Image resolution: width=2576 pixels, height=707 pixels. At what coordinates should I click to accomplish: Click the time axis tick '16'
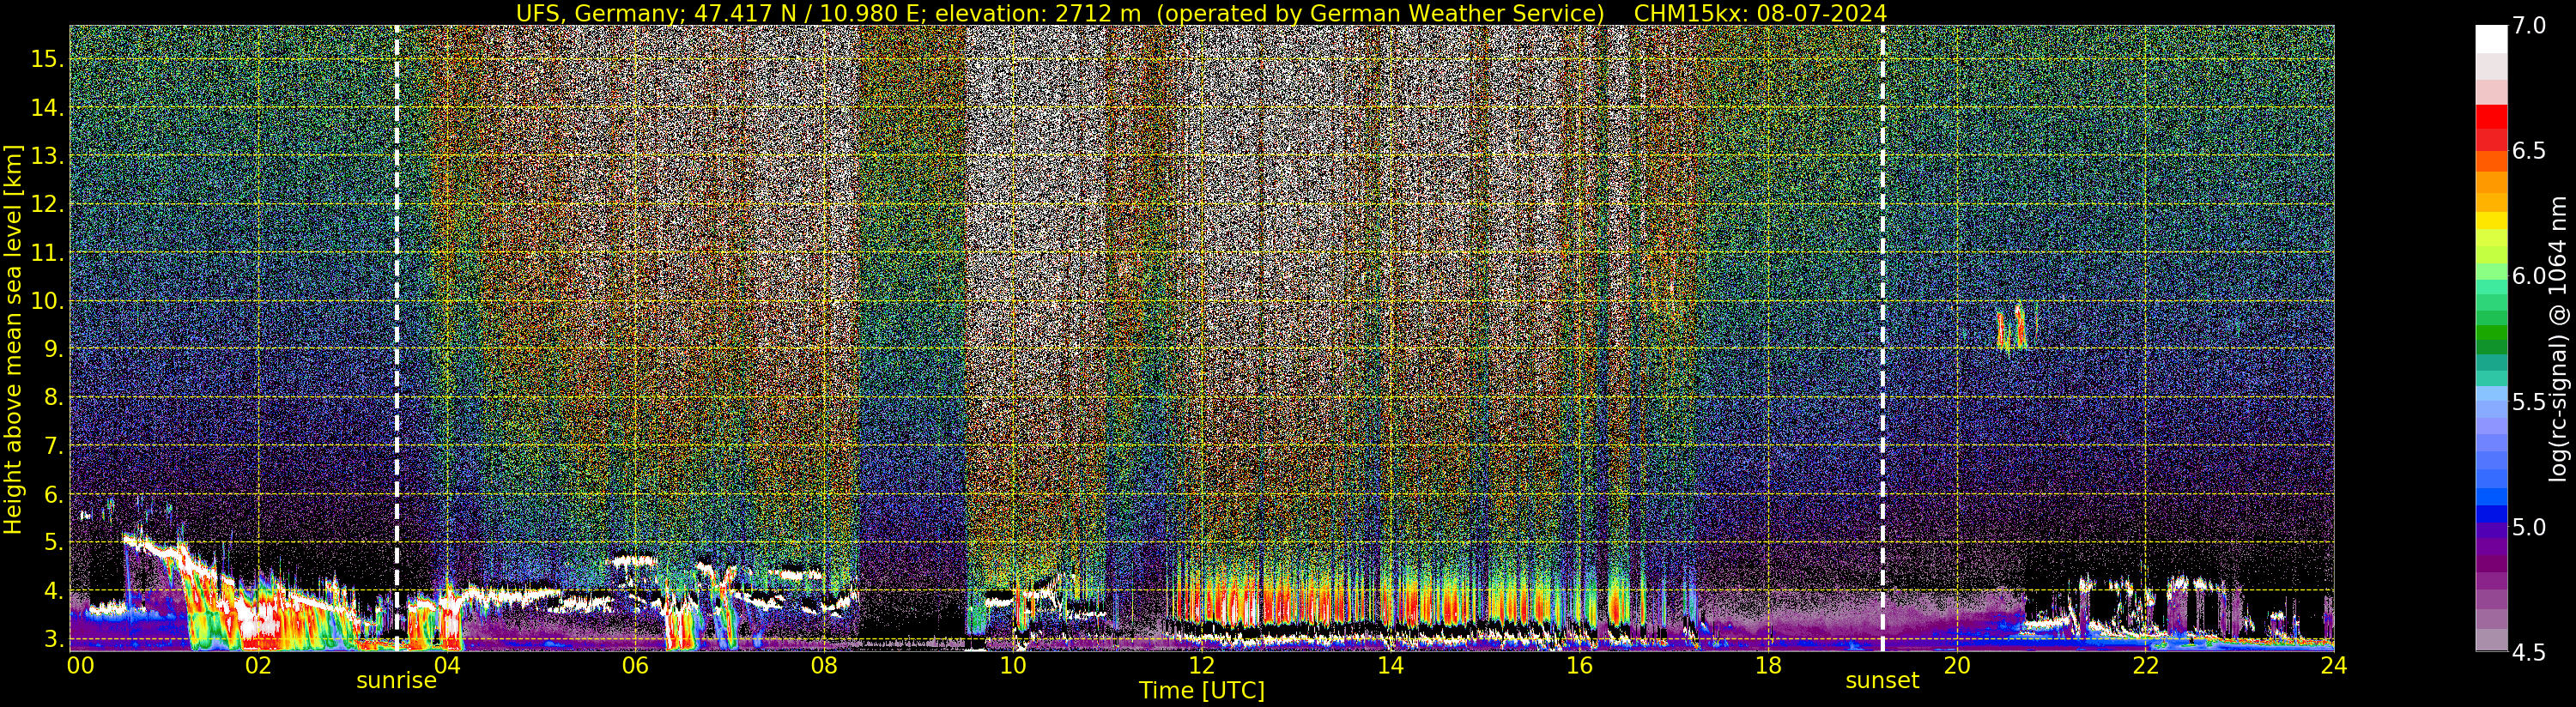(1578, 665)
